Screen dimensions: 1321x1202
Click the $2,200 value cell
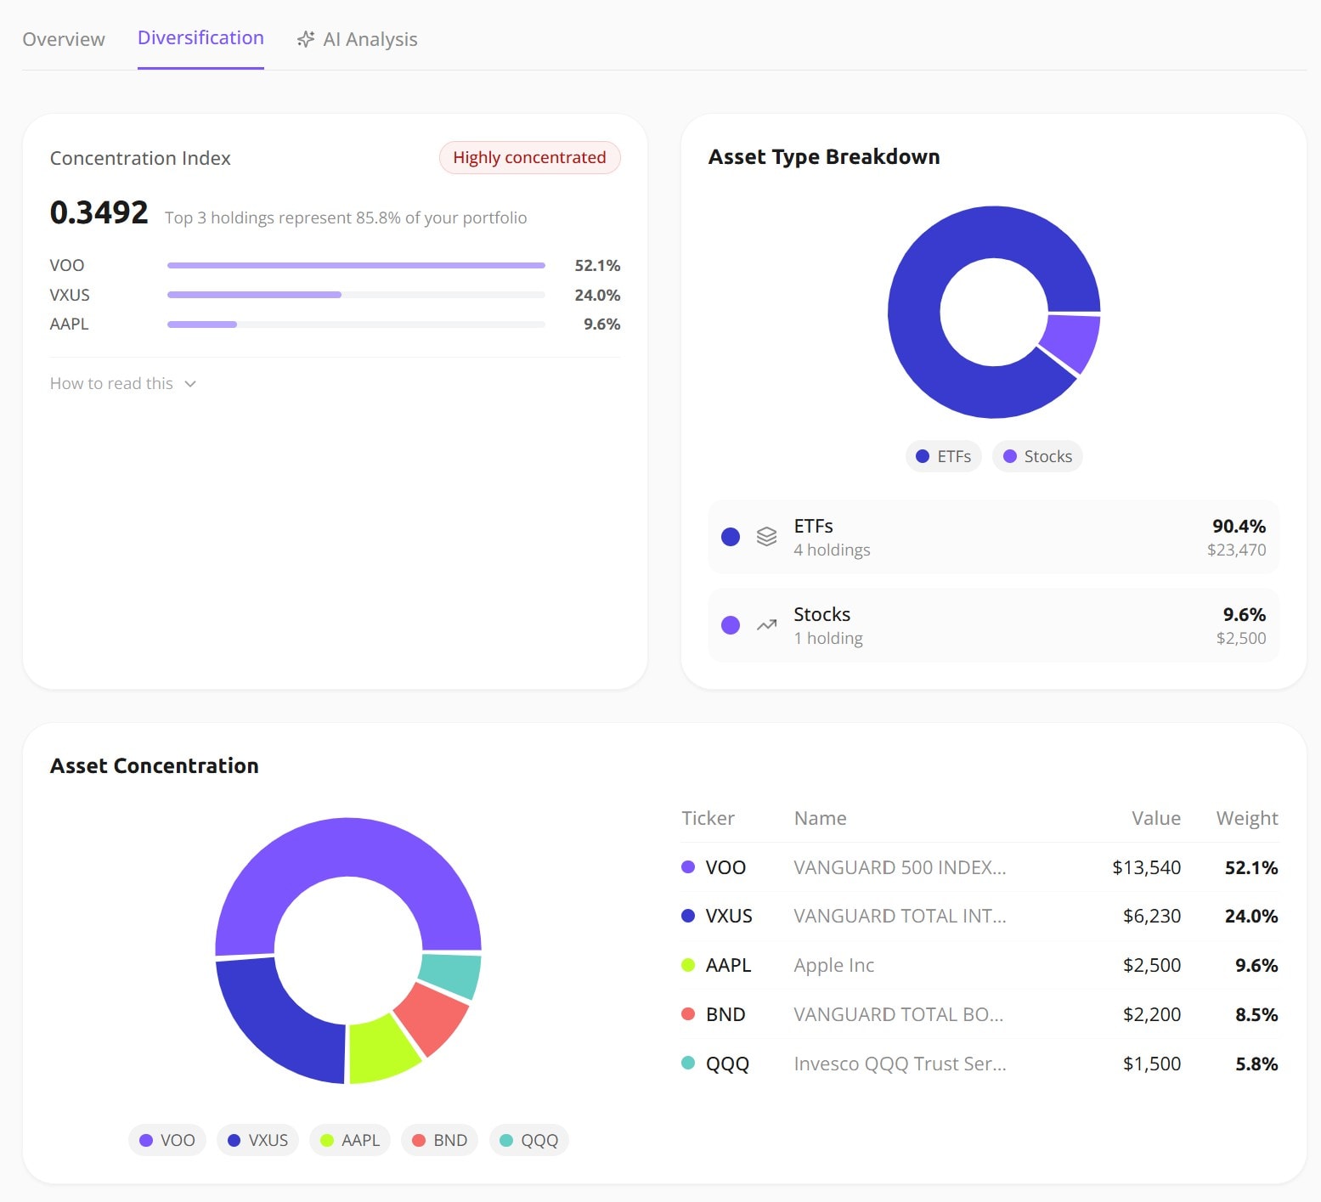1151,1014
